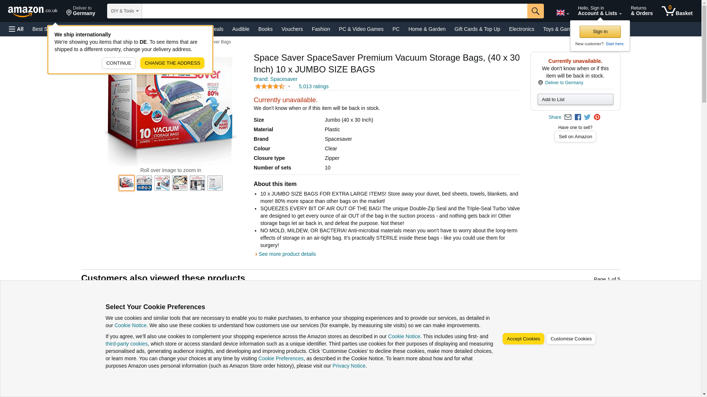The height and width of the screenshot is (397, 707).
Task: Click the yellow Sign in button
Action: click(x=600, y=32)
